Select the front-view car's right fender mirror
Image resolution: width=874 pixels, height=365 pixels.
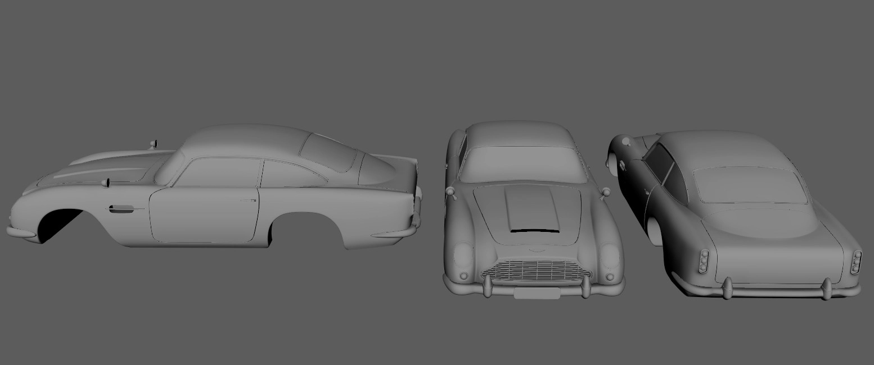coord(605,193)
